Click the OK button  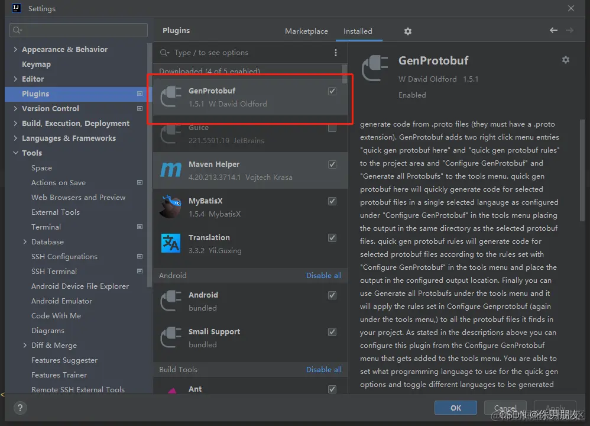[456, 408]
